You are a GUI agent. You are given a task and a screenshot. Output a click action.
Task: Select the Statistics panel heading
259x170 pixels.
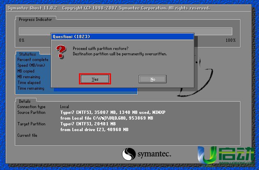point(28,54)
